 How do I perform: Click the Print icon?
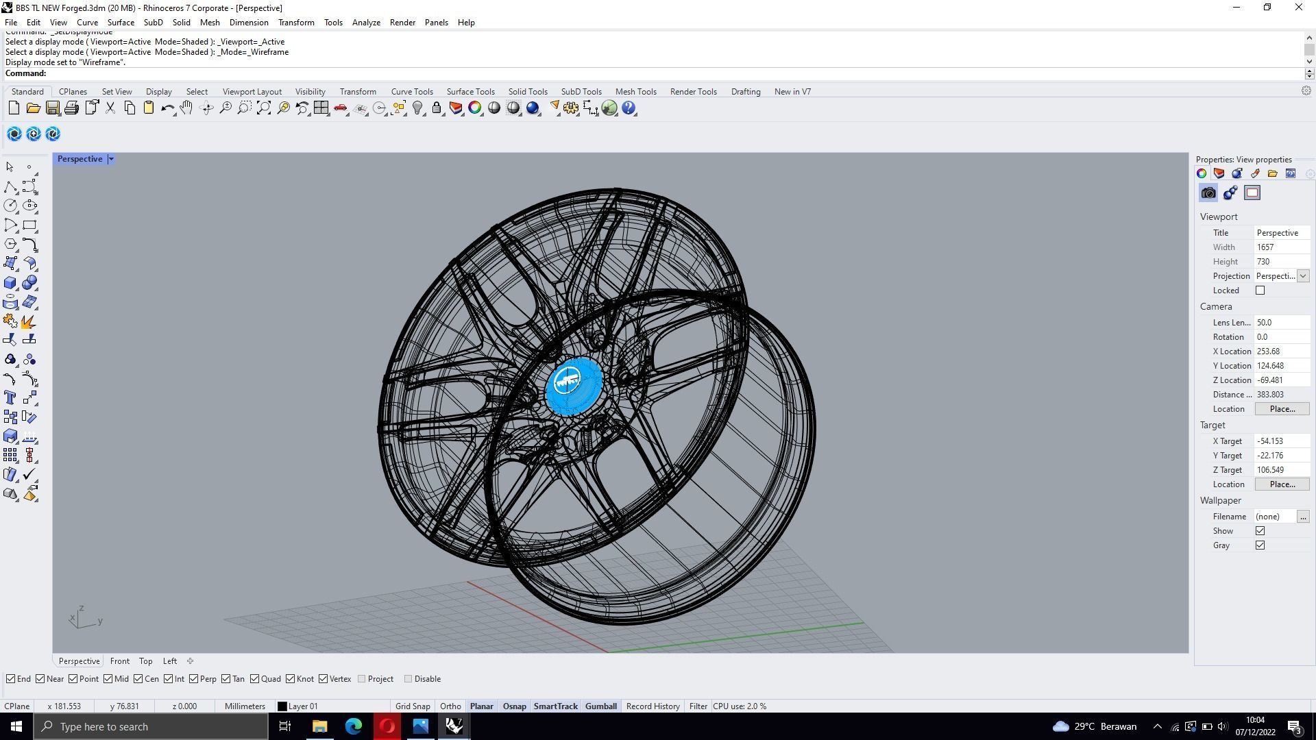click(71, 108)
